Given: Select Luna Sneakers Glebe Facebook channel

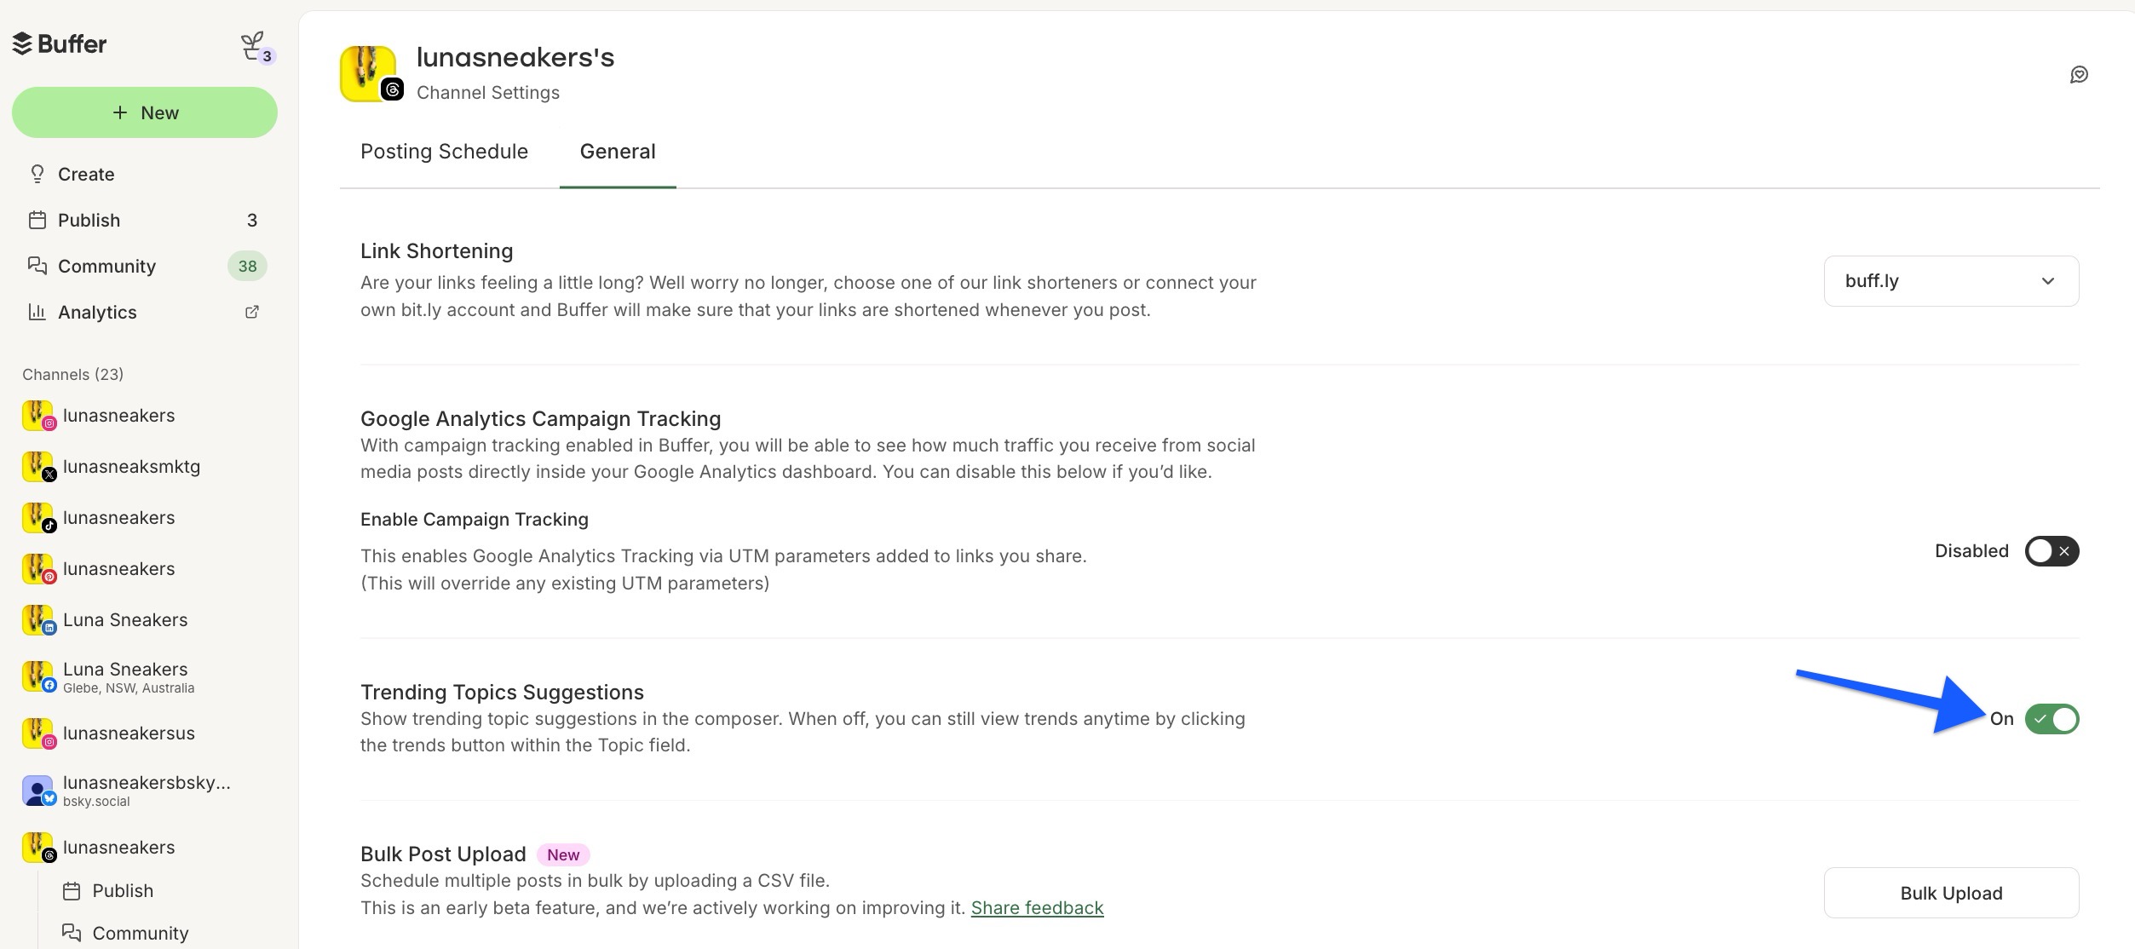Looking at the screenshot, I should point(145,676).
